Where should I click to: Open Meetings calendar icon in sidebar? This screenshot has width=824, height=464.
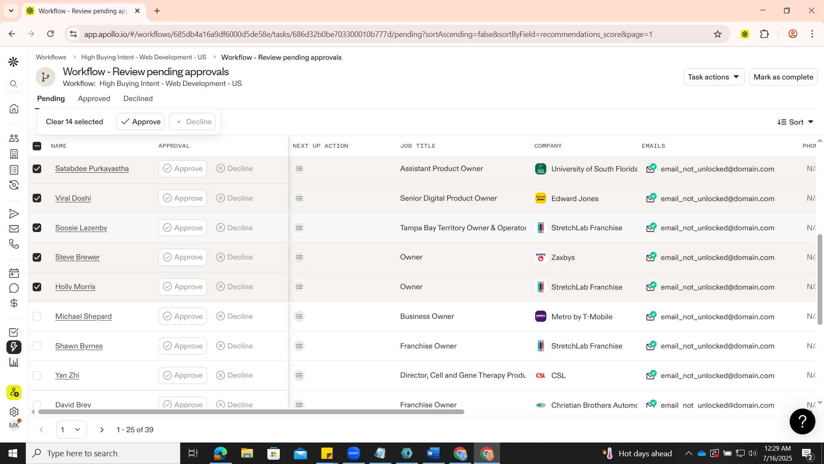14,273
